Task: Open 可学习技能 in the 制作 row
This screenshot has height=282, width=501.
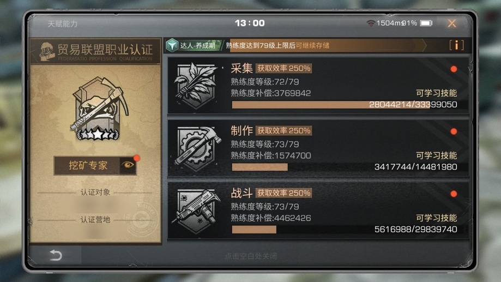Action: point(436,155)
